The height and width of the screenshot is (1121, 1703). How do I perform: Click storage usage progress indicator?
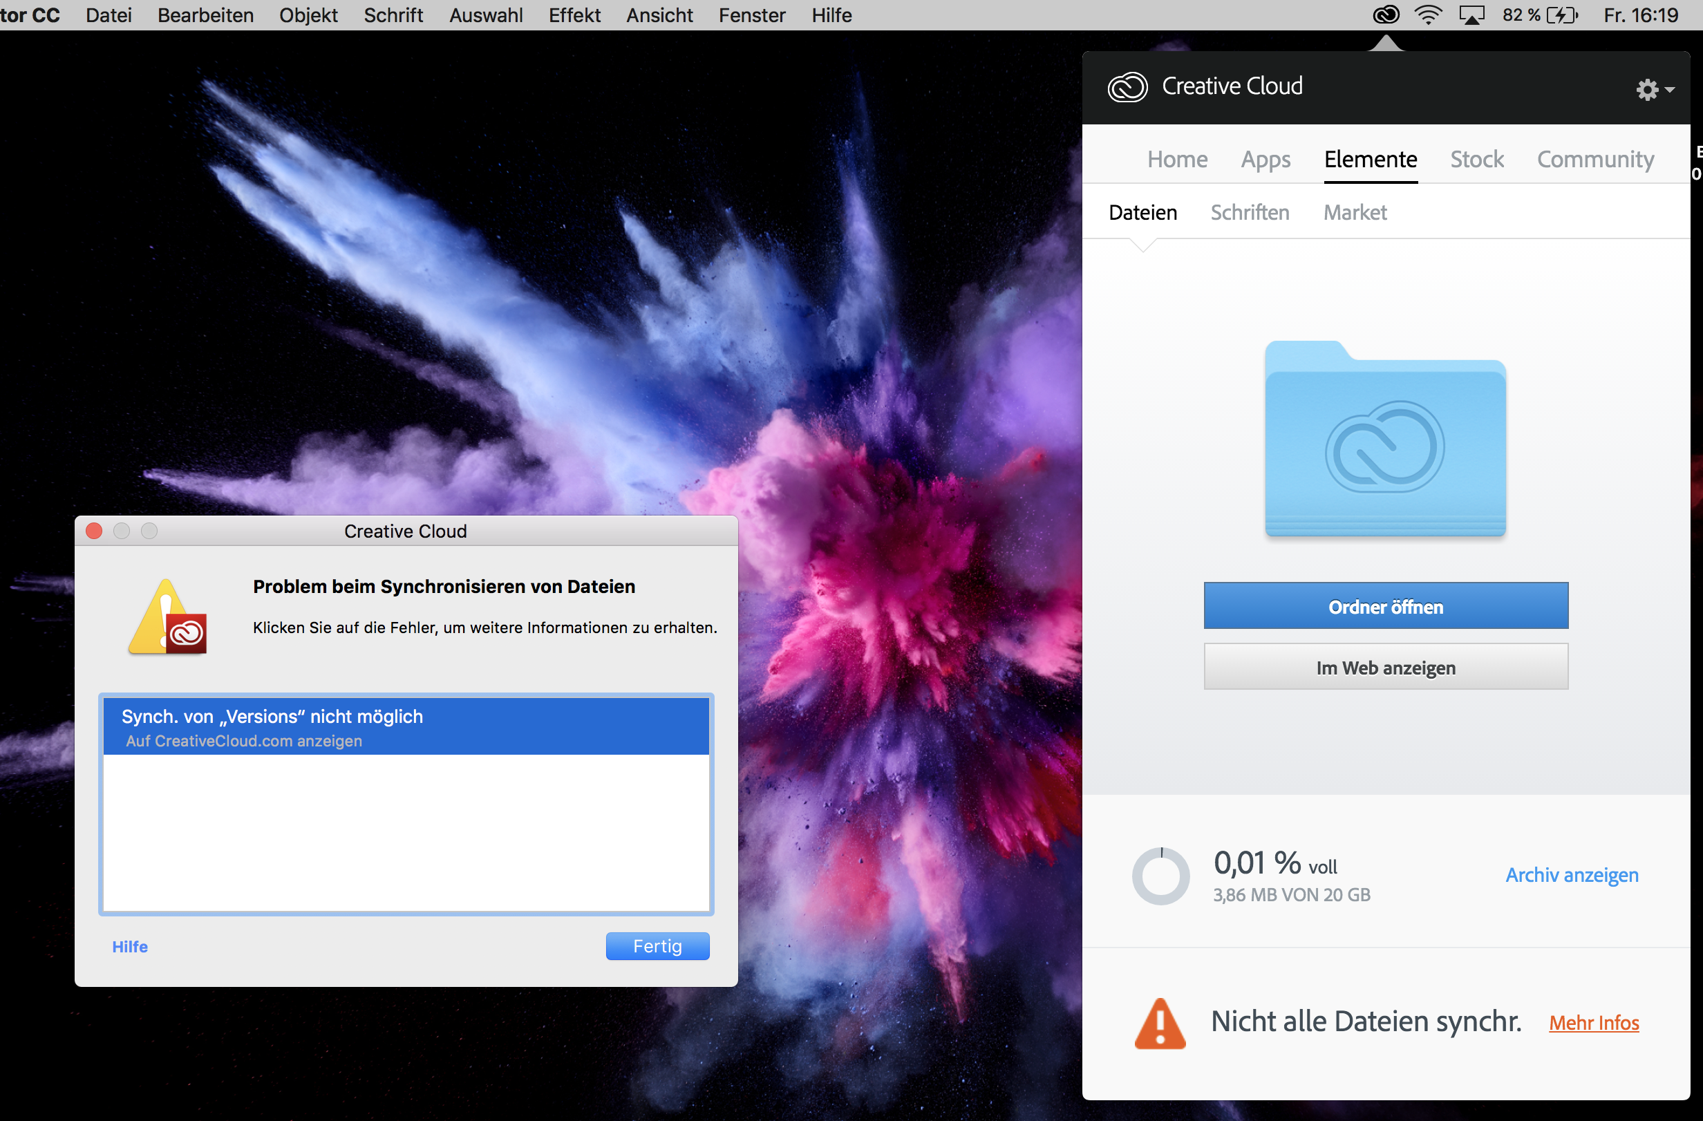(x=1163, y=874)
